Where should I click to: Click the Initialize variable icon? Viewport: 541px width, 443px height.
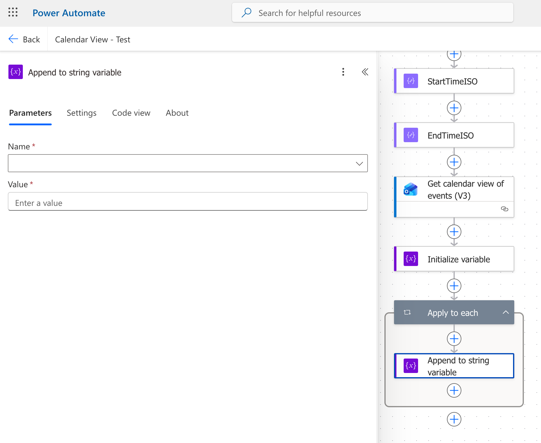[x=411, y=259]
